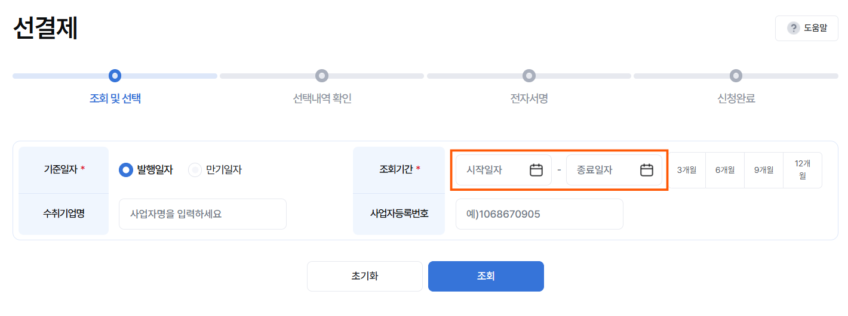
Task: Click the 종료일자 date input field
Action: tap(614, 170)
